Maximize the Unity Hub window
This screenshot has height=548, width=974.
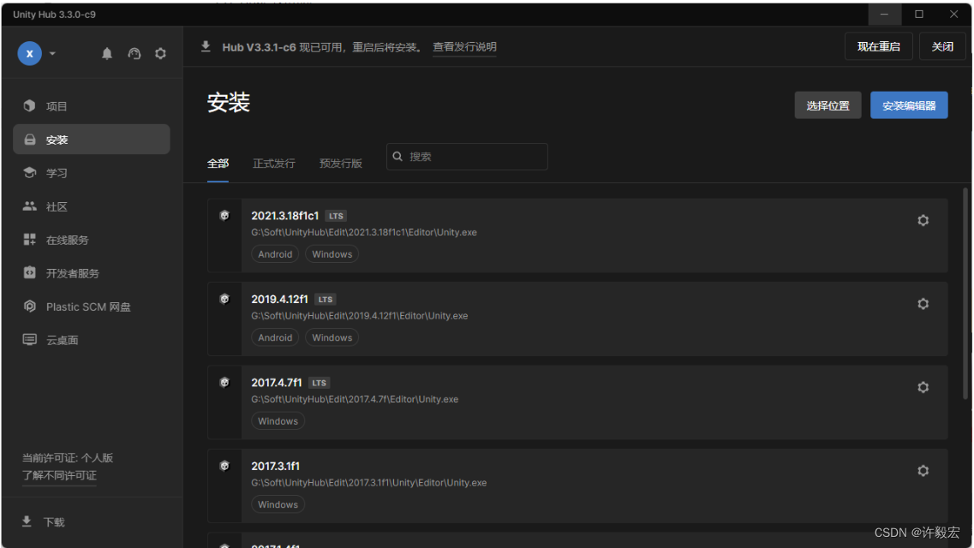pos(918,14)
